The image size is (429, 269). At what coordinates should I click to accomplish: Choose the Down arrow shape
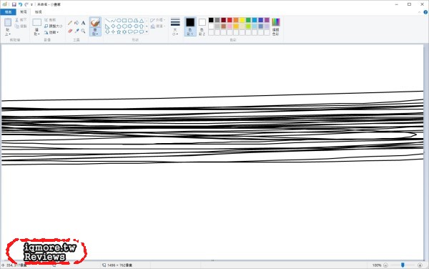pyautogui.click(x=107, y=31)
